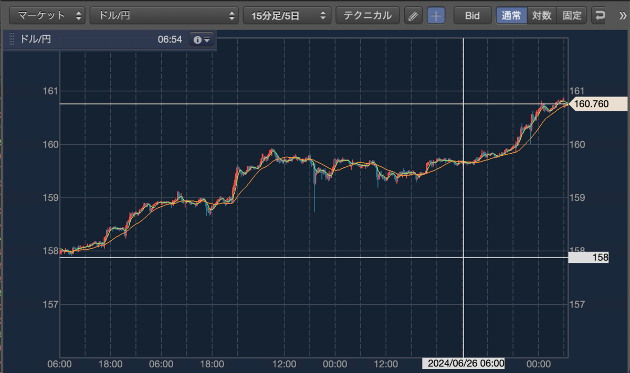Image resolution: width=630 pixels, height=373 pixels.
Task: Click the ドル/円 panel title text
Action: pyautogui.click(x=35, y=39)
